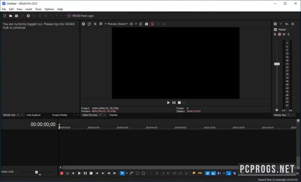Open the Tools menu
This screenshot has height=182, width=301.
coord(38,9)
